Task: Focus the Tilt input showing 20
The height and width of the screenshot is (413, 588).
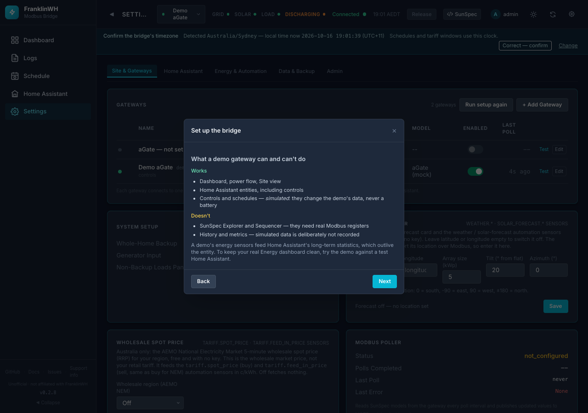Action: [505, 270]
